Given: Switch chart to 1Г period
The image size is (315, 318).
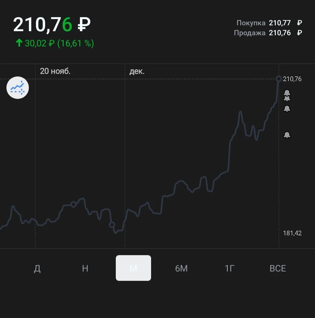Looking at the screenshot, I should coord(230,268).
